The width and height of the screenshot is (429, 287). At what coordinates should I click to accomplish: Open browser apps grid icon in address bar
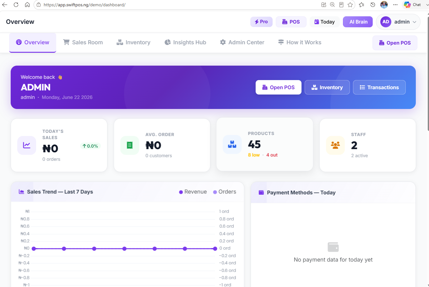pos(324,5)
